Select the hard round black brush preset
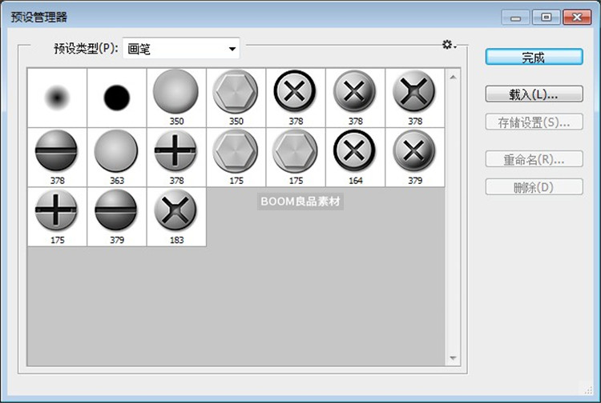601x403 pixels. 117,97
